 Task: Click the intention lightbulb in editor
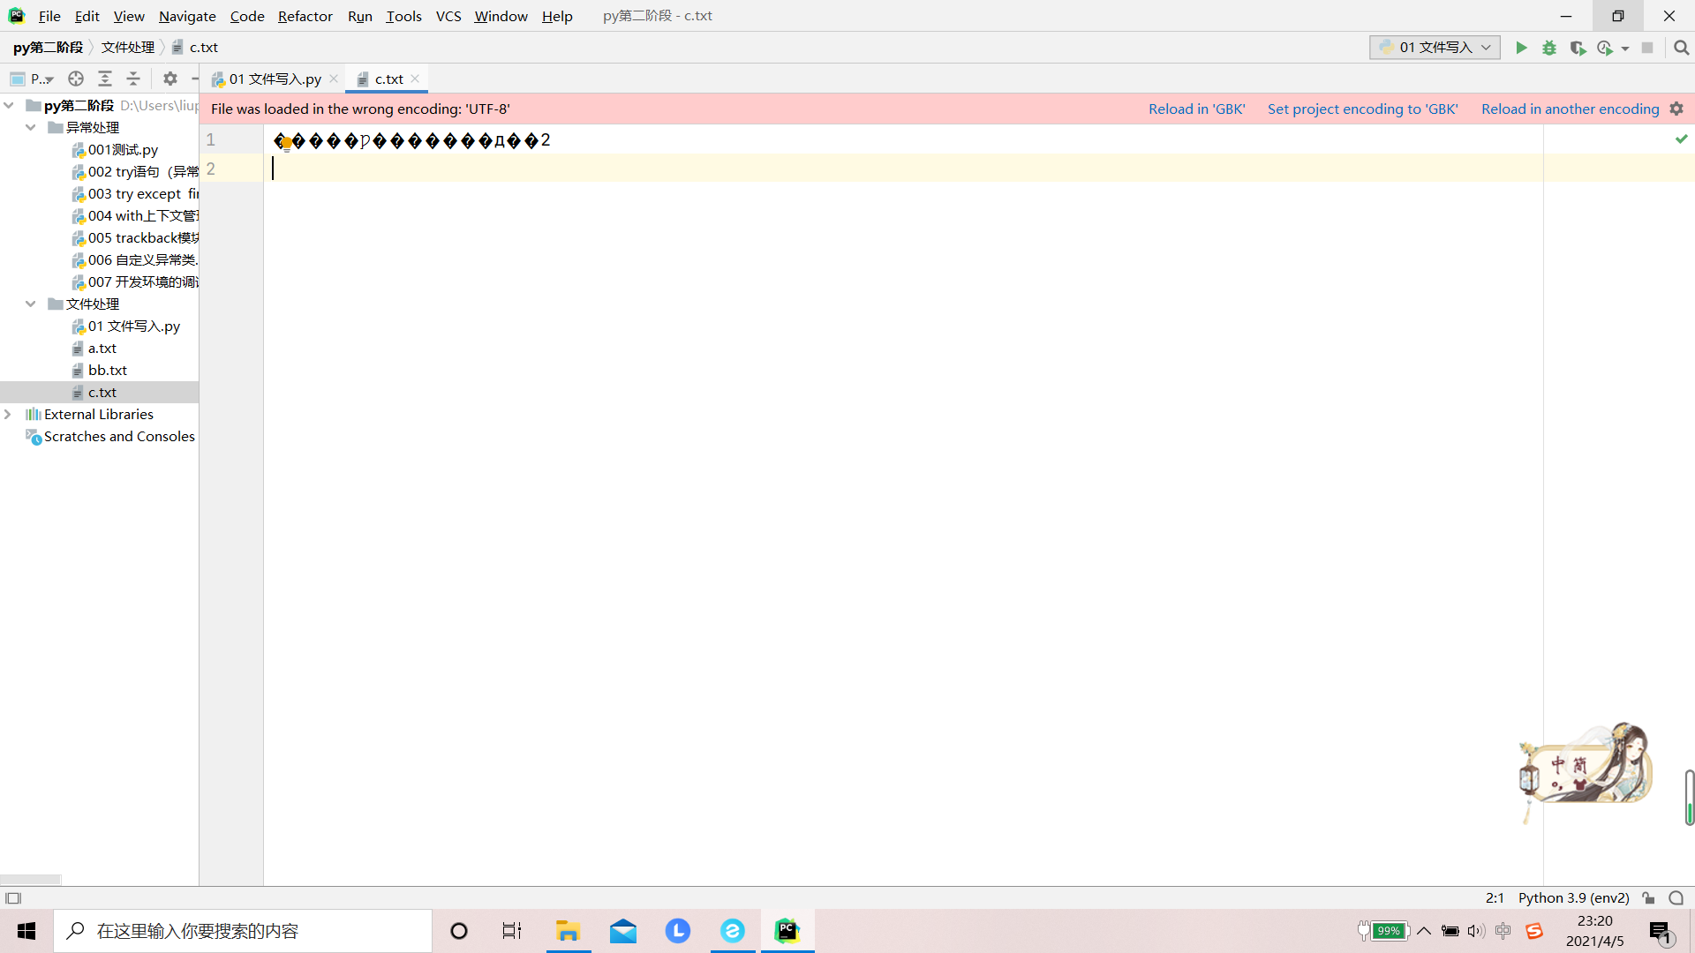pyautogui.click(x=286, y=143)
